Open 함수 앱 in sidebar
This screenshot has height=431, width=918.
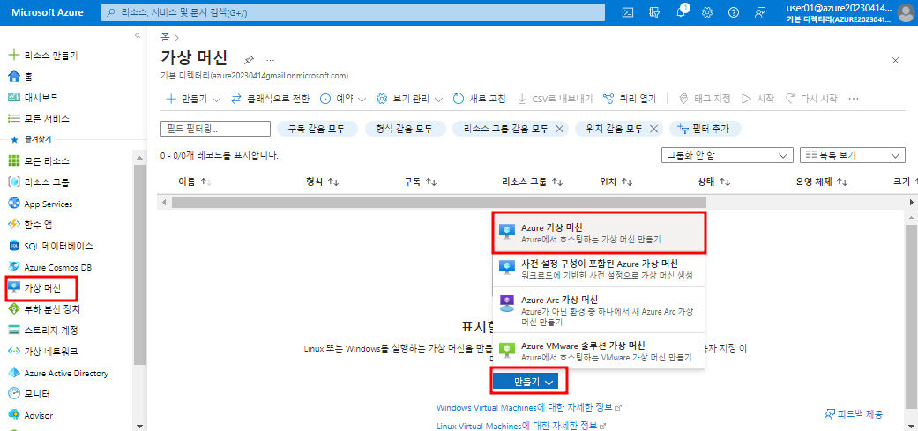point(31,224)
